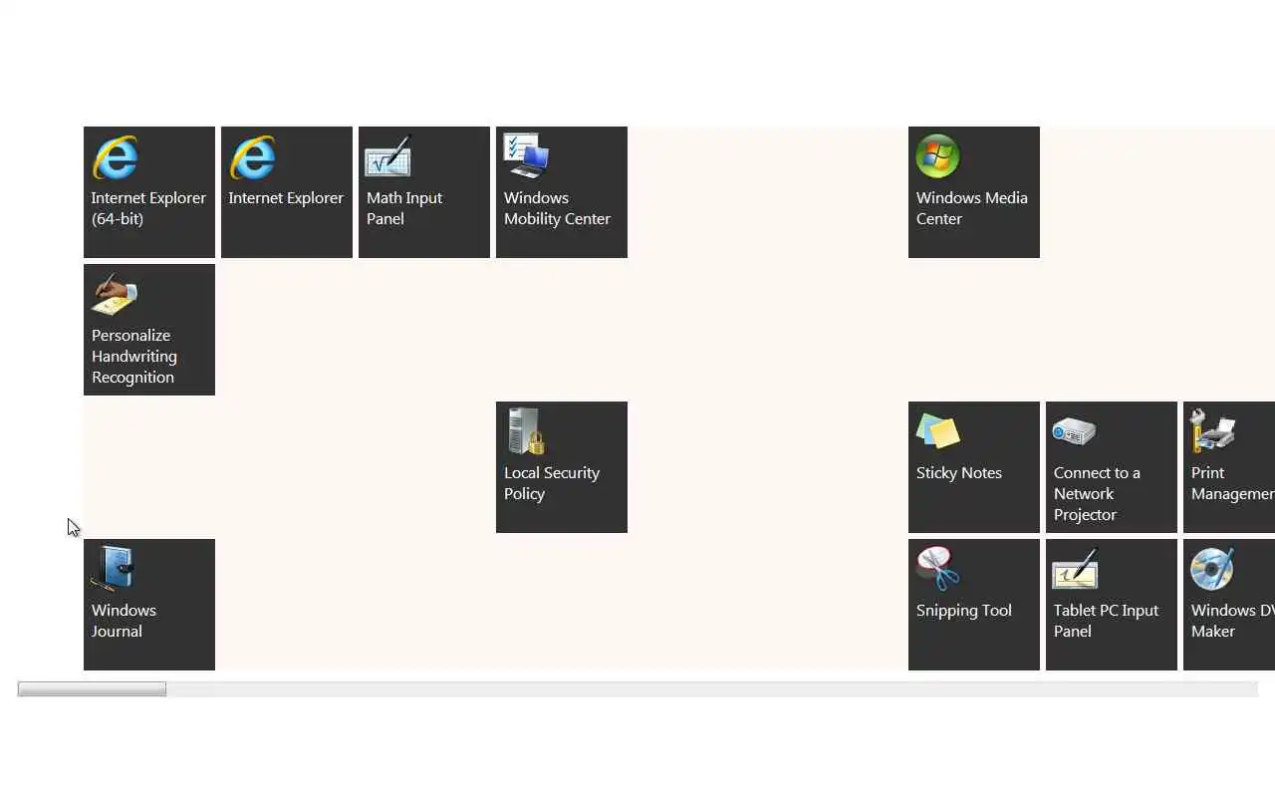Viewport: 1275px width, 797px height.
Task: Open Personalize Handwriting Recognition icon
Action: point(116,295)
